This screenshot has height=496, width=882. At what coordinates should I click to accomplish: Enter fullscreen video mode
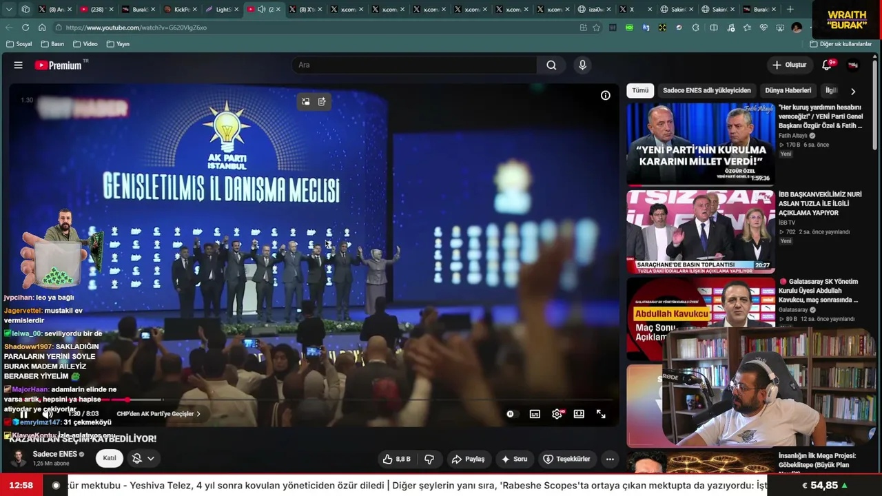point(601,414)
